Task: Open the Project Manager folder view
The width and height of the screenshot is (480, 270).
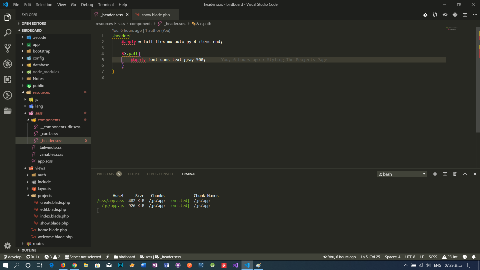Action: tap(7, 111)
